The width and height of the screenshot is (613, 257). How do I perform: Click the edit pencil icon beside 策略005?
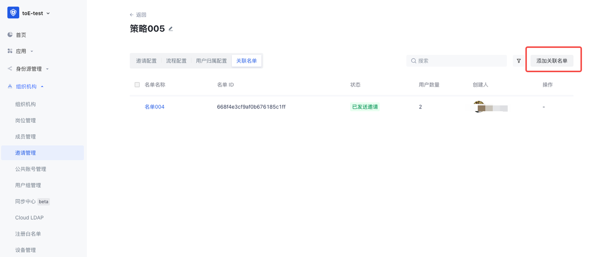click(x=171, y=29)
